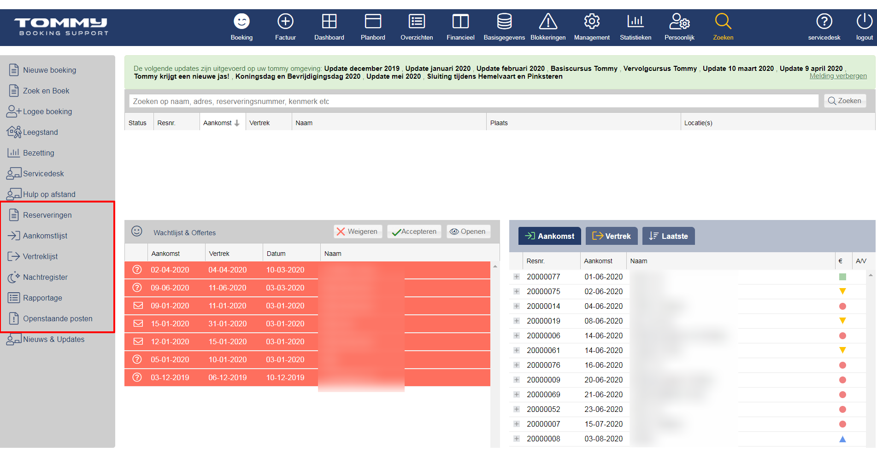Click the logout power icon
Viewport: 877px width, 457px height.
[865, 21]
